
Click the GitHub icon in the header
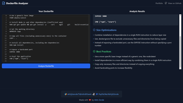pyautogui.click(x=166, y=3)
